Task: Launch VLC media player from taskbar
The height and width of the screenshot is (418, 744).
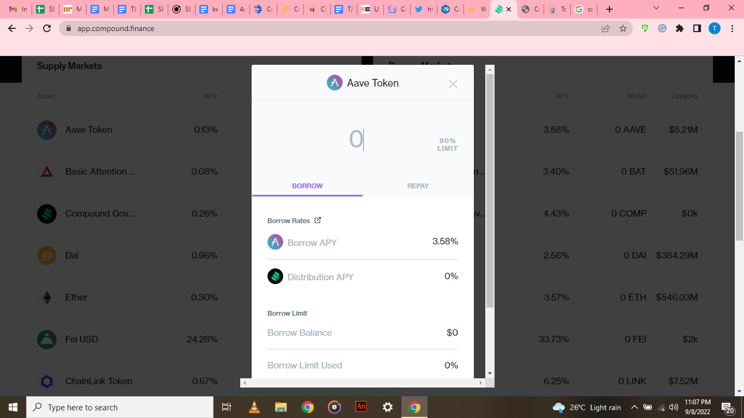Action: click(254, 407)
